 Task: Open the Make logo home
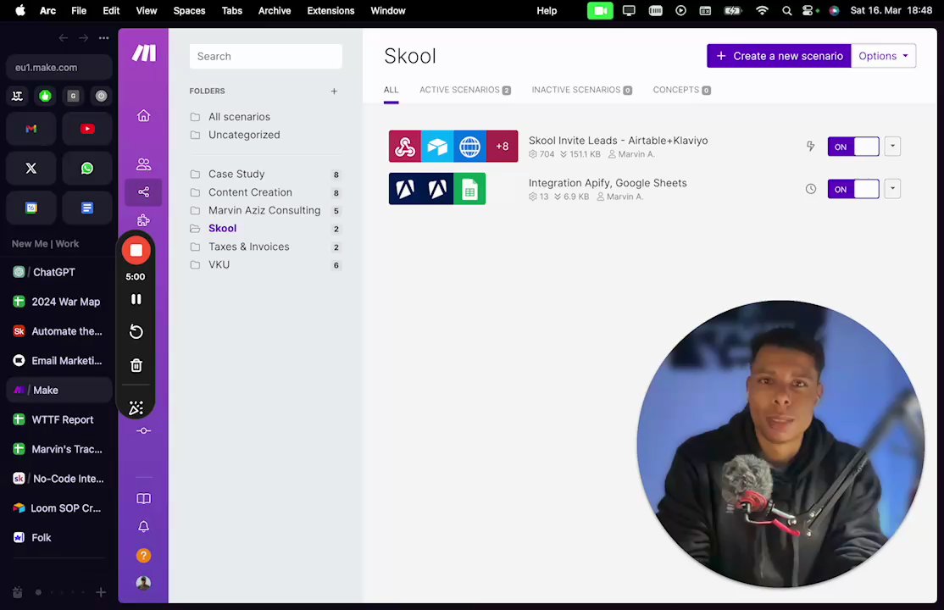click(144, 53)
